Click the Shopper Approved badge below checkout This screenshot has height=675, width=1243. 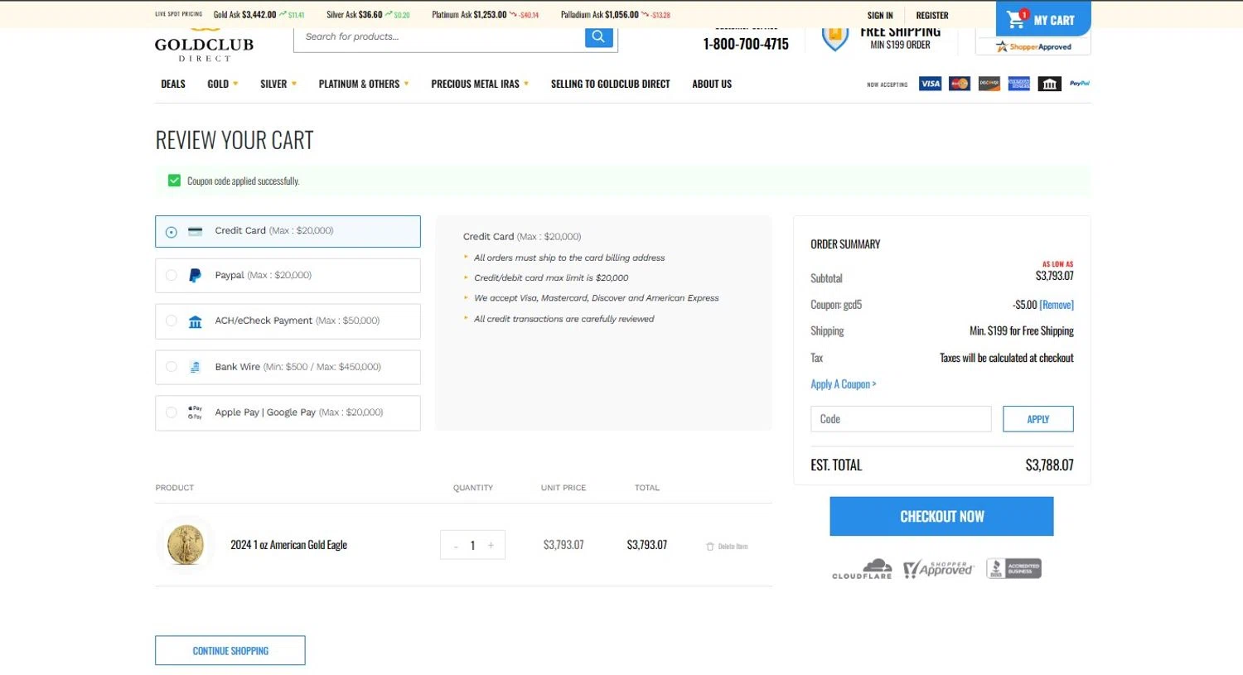(939, 569)
